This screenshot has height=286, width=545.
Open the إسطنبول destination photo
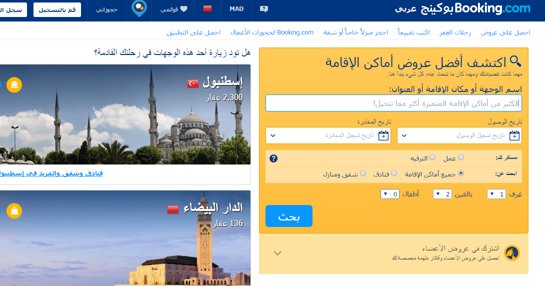pos(125,114)
